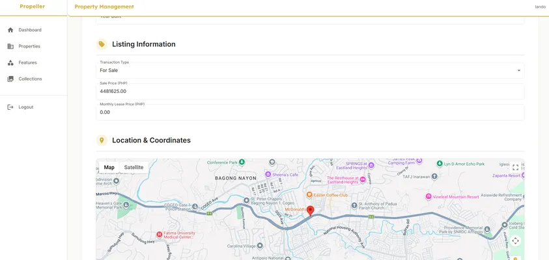The image size is (549, 260).
Task: Select the Features icon in sidebar
Action: click(x=10, y=62)
